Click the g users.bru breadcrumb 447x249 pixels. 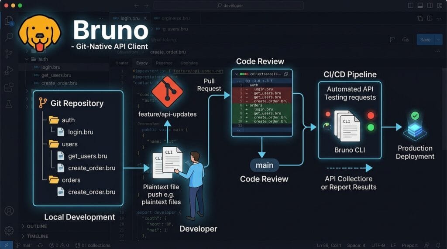[175, 29]
